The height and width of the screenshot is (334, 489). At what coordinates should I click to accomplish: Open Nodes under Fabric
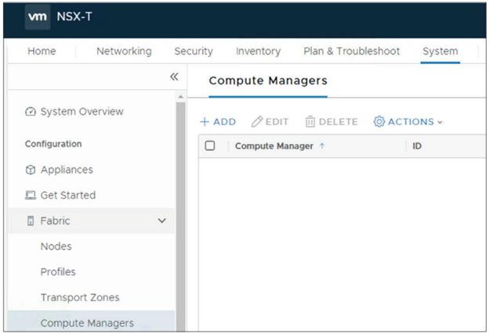coord(56,246)
